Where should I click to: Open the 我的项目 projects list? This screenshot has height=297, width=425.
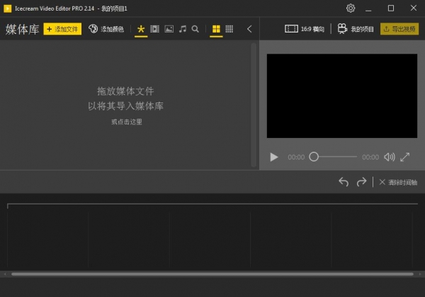pyautogui.click(x=355, y=29)
